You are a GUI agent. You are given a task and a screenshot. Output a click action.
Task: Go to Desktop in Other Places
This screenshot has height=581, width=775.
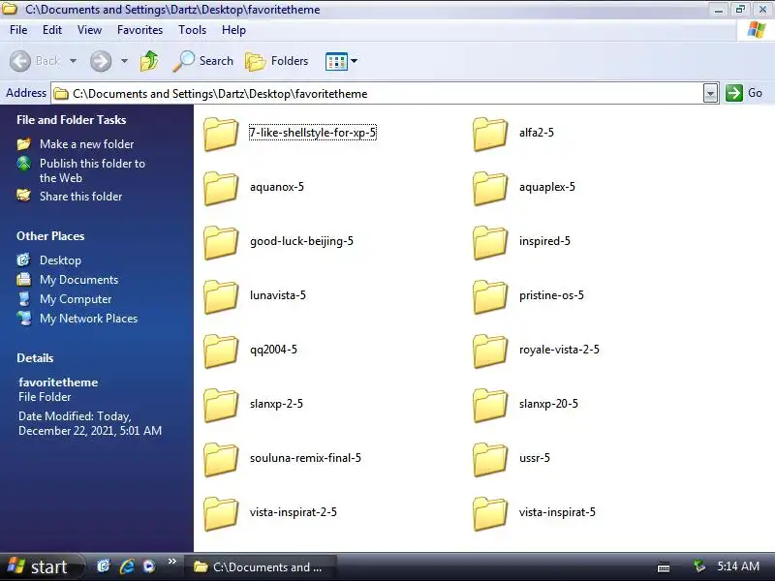tap(60, 260)
